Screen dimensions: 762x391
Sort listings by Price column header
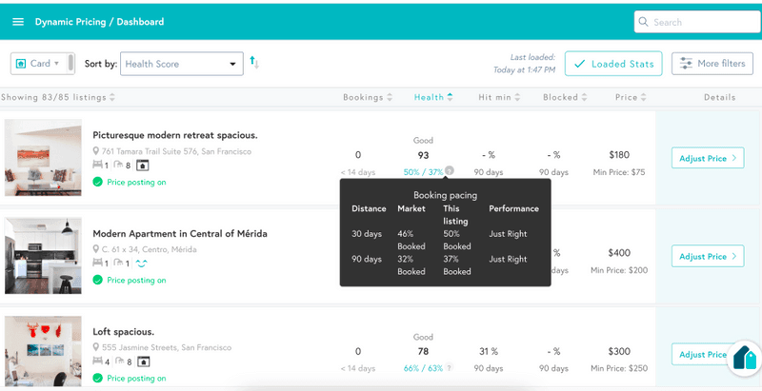pyautogui.click(x=631, y=97)
